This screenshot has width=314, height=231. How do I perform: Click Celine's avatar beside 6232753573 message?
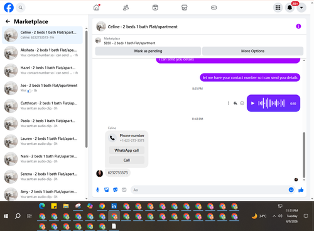[x=99, y=173]
